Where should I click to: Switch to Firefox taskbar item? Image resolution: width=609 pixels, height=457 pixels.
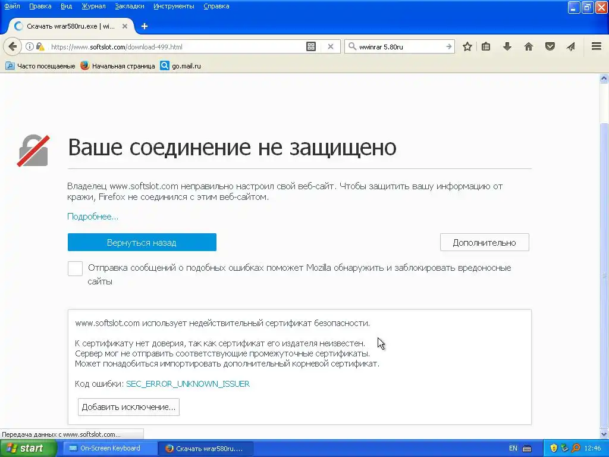206,449
